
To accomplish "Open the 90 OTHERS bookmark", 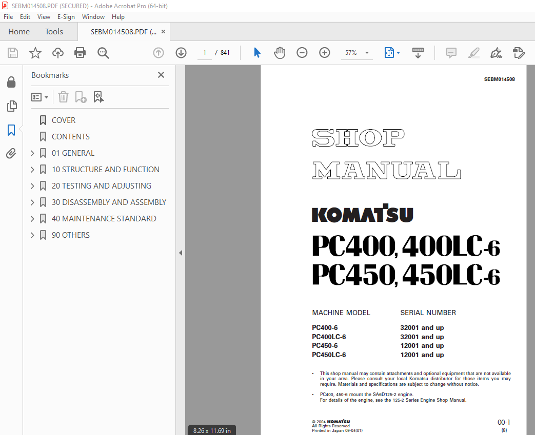I will 71,235.
